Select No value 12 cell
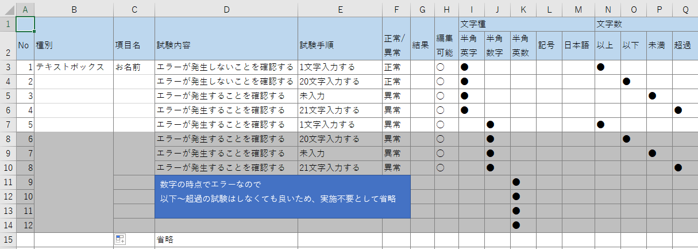Image resolution: width=698 pixels, height=249 pixels. [25, 225]
